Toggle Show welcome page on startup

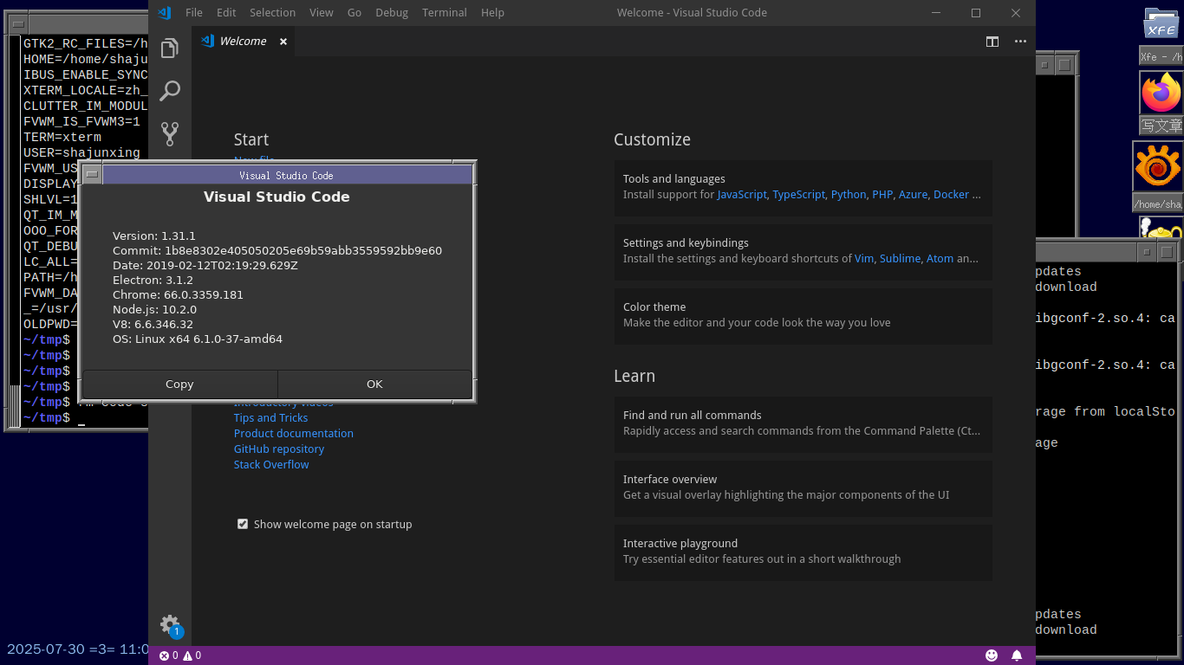(243, 524)
